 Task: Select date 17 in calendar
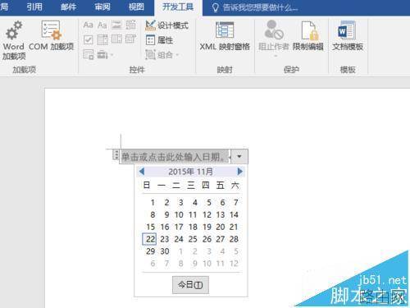(179, 227)
